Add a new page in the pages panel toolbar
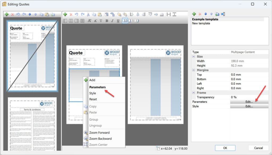 click(7, 14)
